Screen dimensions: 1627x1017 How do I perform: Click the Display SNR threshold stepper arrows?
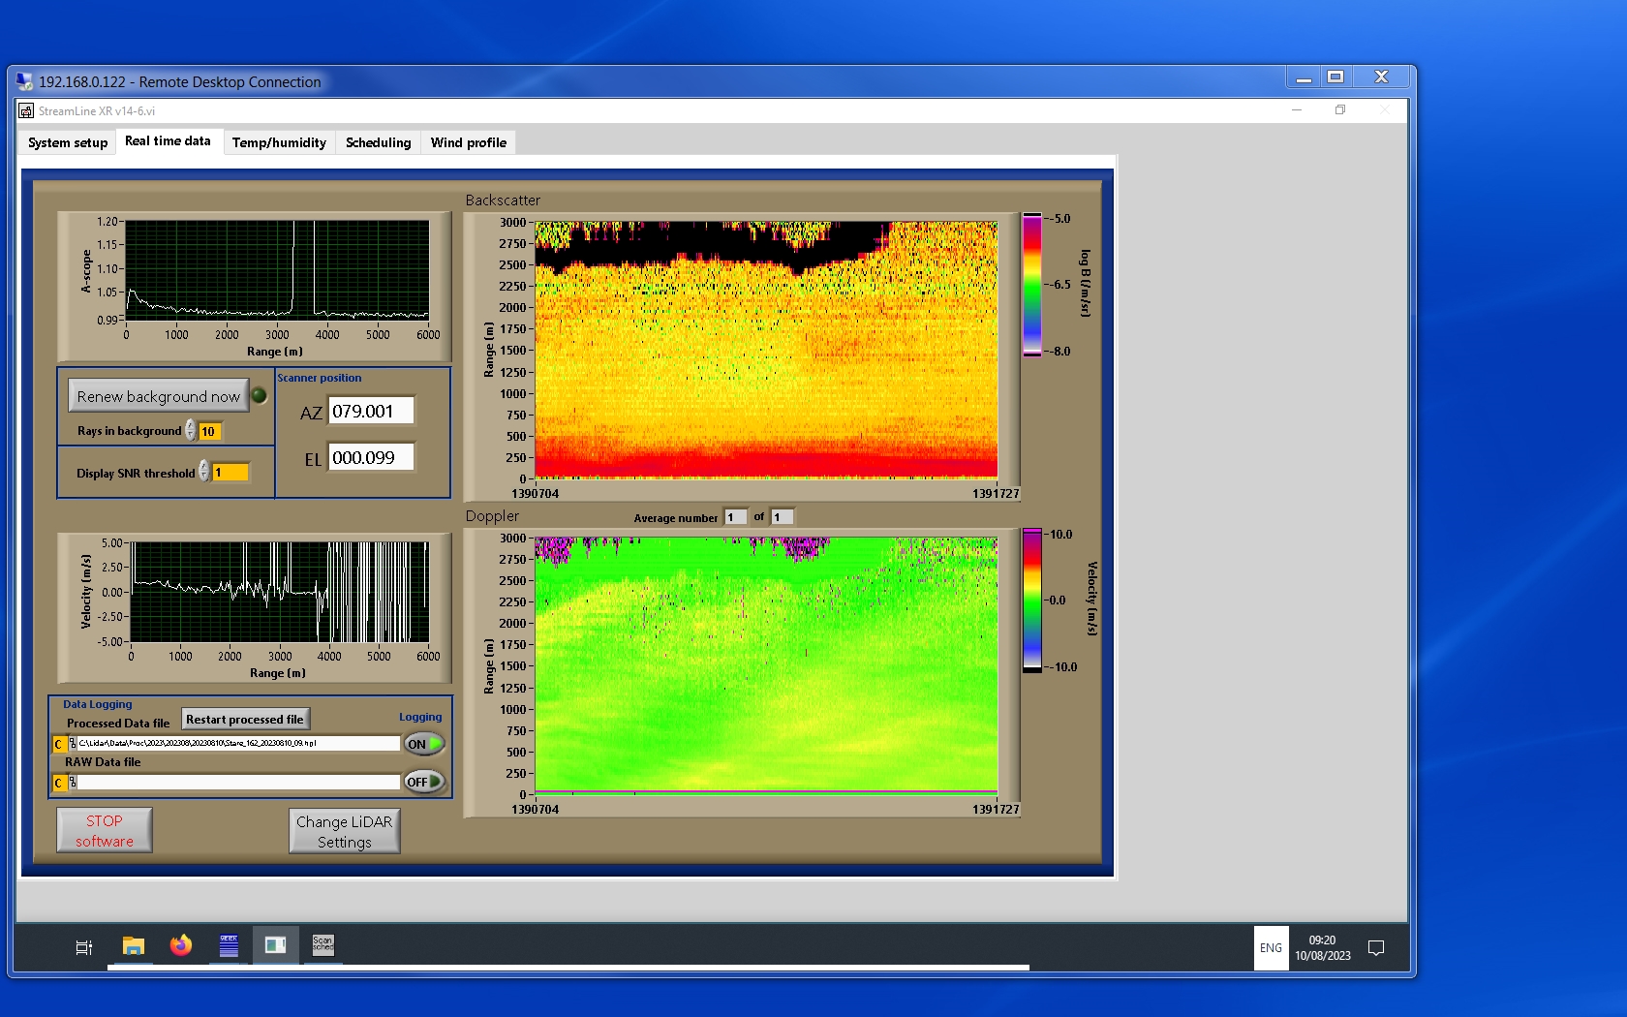coord(204,472)
